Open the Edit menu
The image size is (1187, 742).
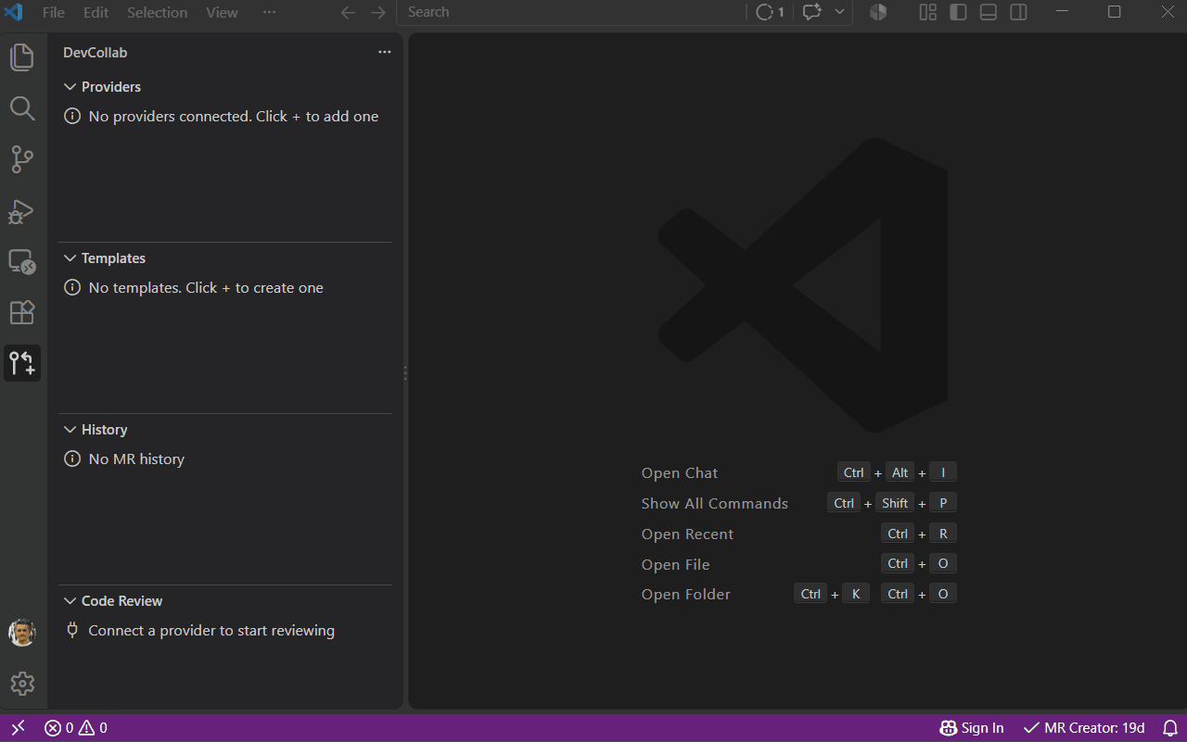coord(96,12)
